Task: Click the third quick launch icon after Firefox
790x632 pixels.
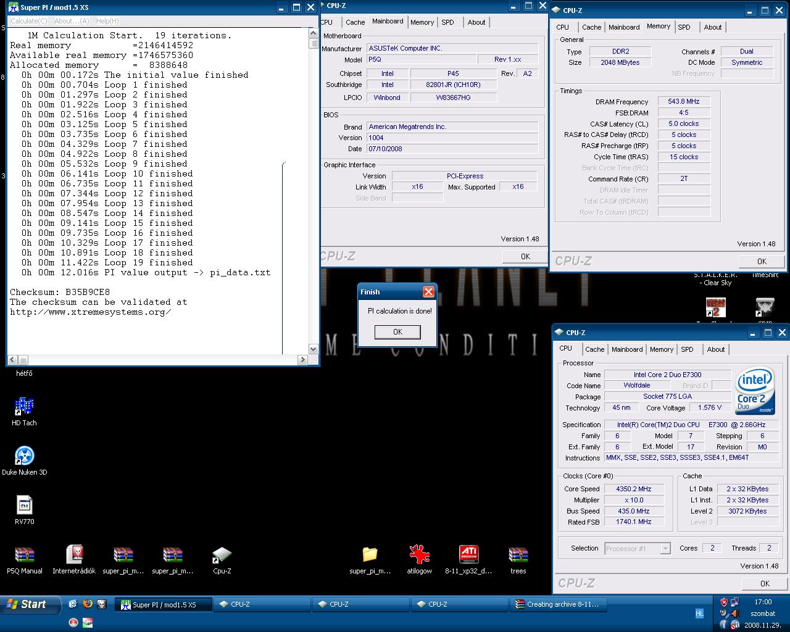Action: (102, 604)
